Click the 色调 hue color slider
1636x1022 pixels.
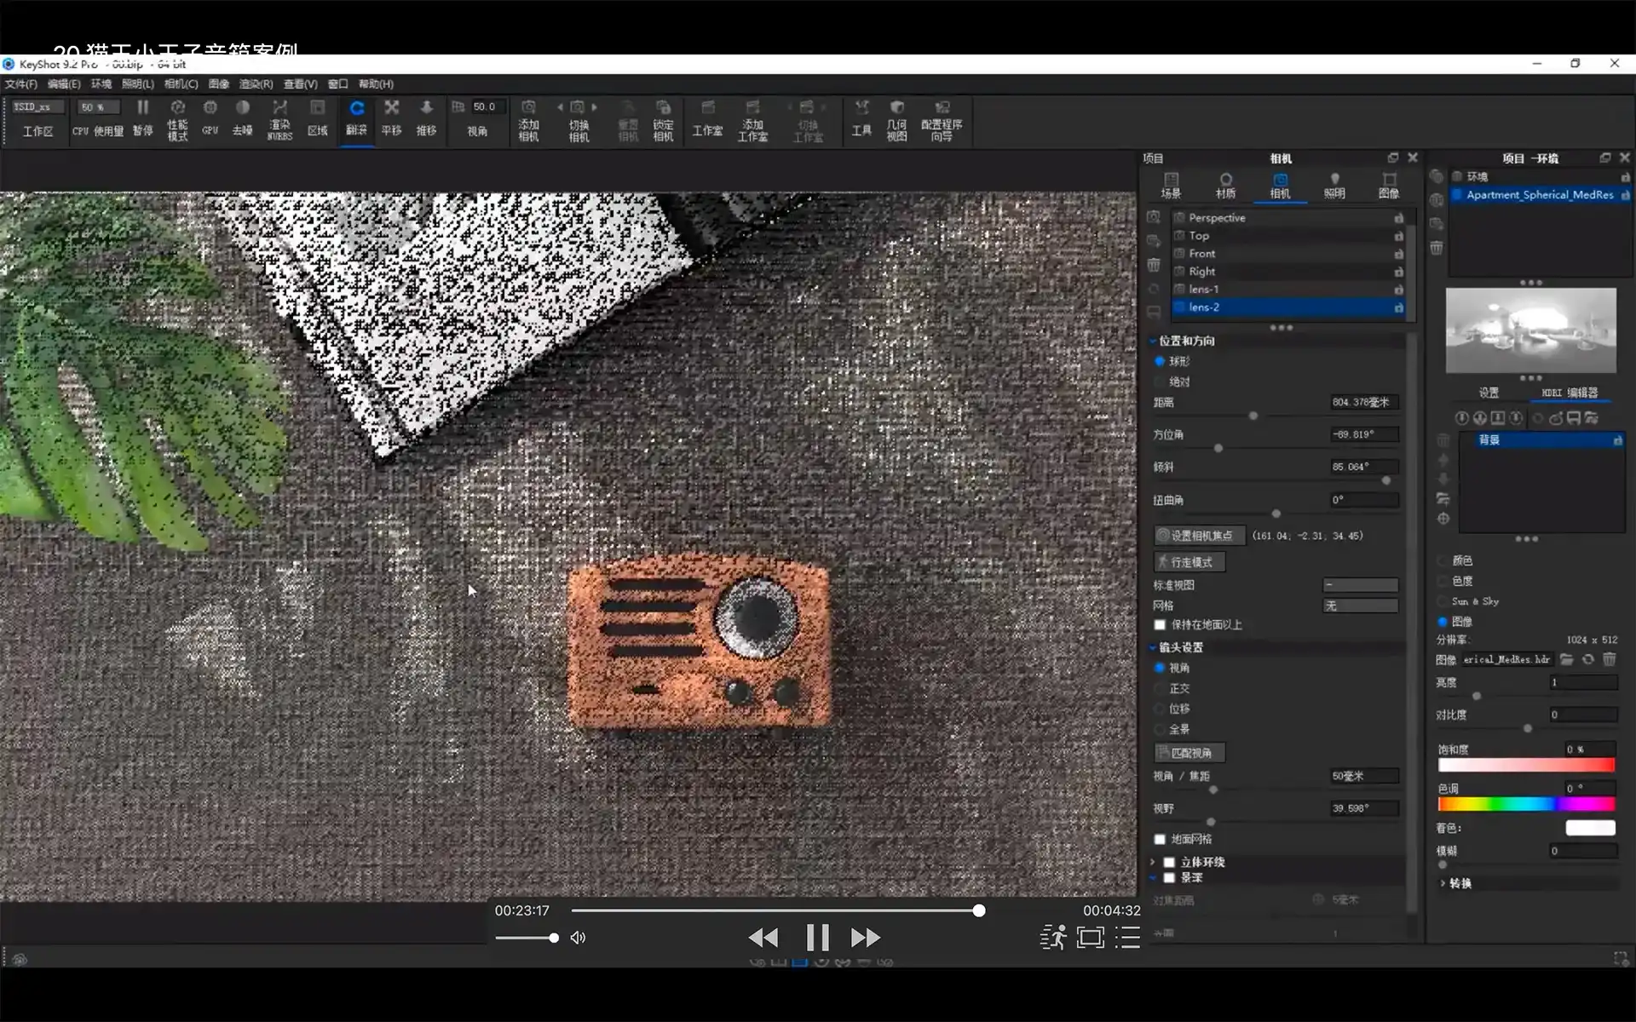click(x=1525, y=804)
